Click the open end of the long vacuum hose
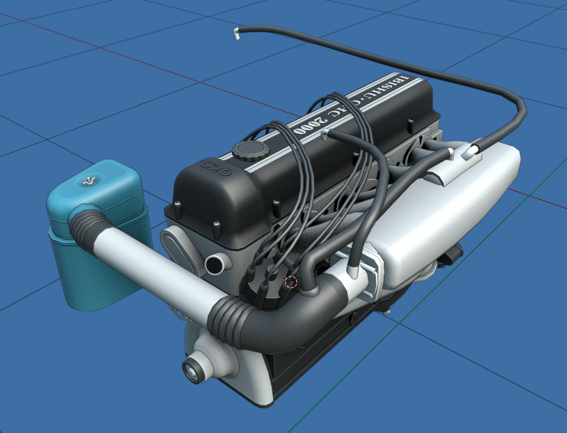Screen dimensions: 567x433 coord(237,33)
